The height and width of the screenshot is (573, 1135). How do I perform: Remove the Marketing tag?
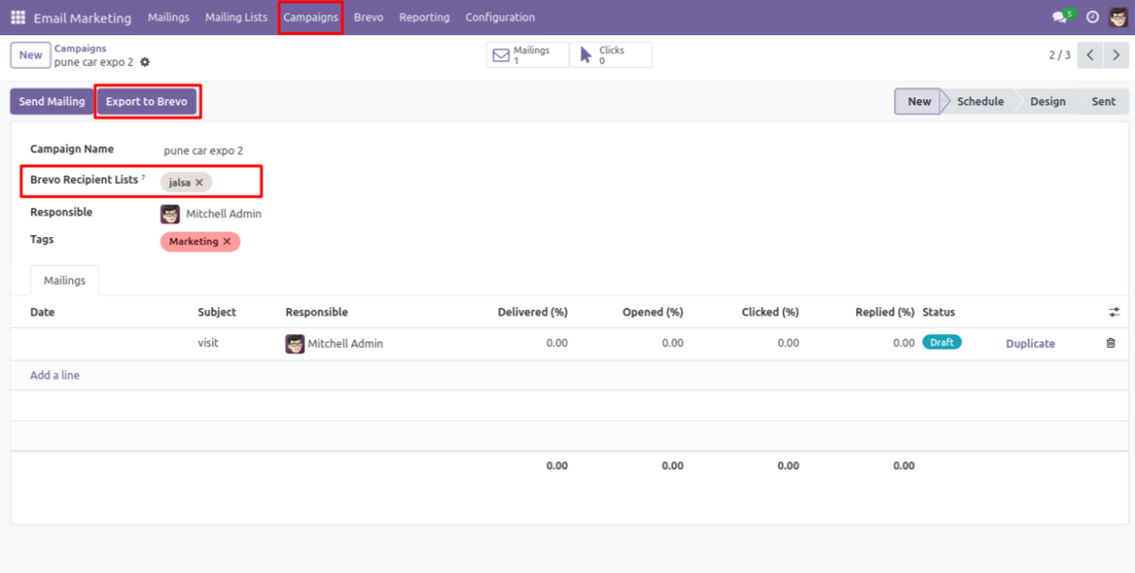[x=227, y=241]
